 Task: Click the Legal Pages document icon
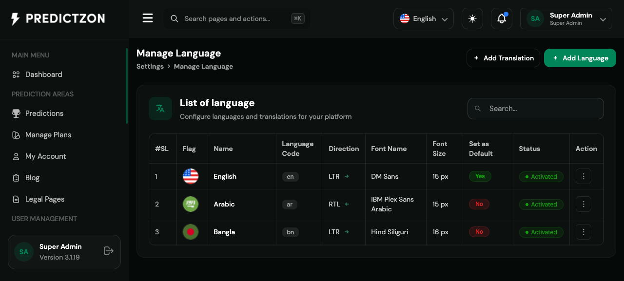click(x=16, y=199)
